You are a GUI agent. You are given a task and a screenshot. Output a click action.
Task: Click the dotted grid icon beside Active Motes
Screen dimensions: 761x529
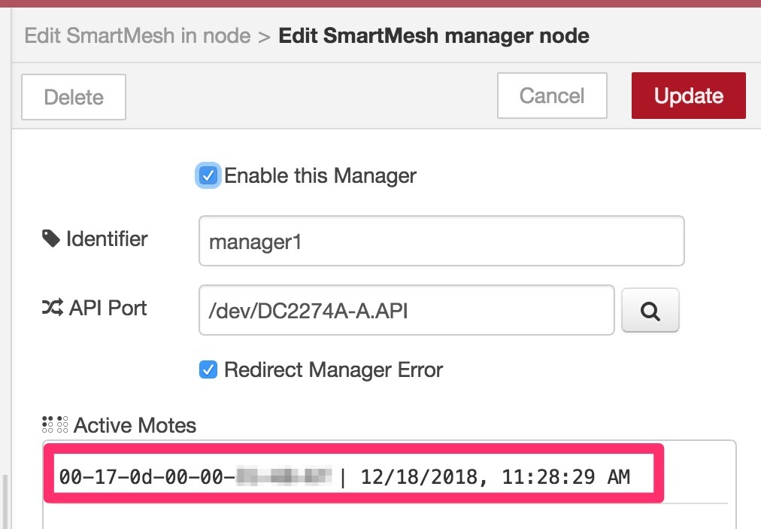55,424
